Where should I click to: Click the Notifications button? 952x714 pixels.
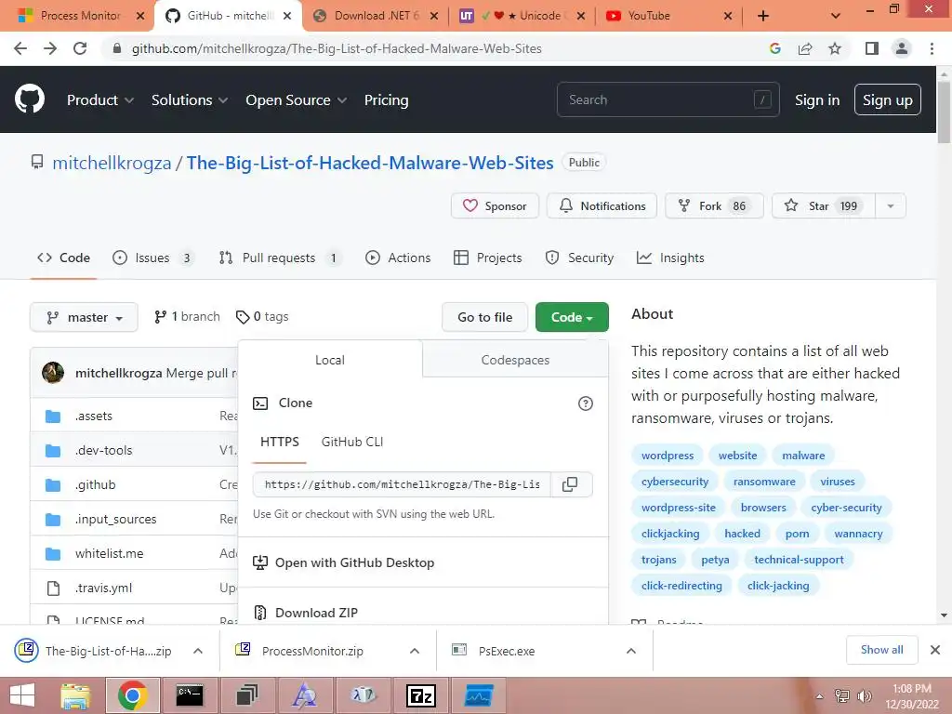click(602, 205)
